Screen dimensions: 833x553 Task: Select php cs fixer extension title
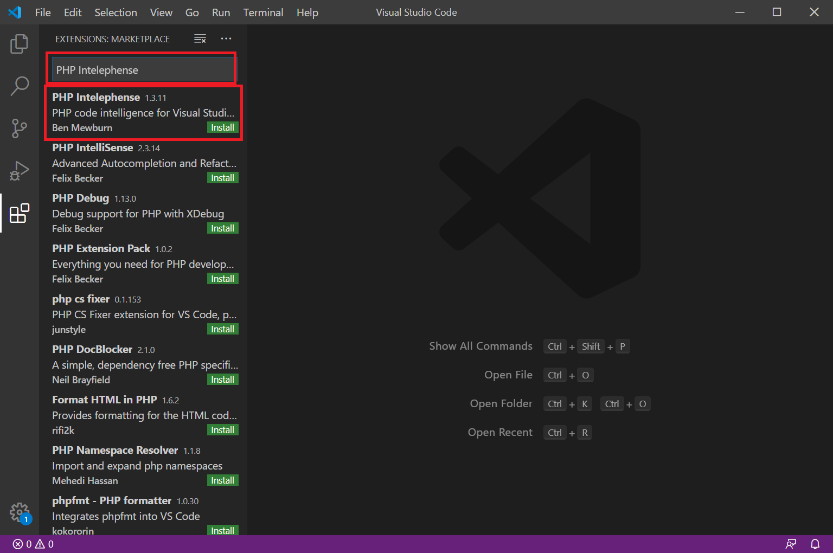tap(81, 299)
